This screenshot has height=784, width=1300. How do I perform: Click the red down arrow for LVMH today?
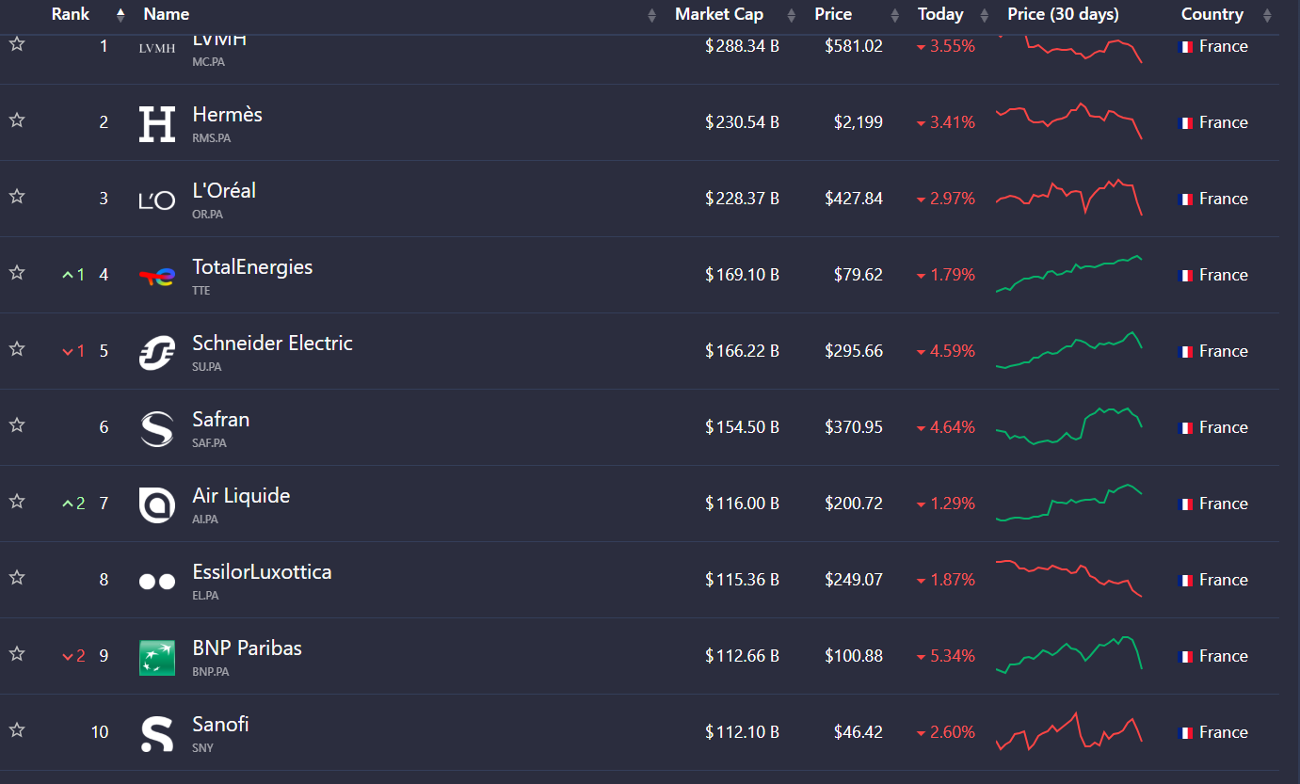click(x=922, y=47)
